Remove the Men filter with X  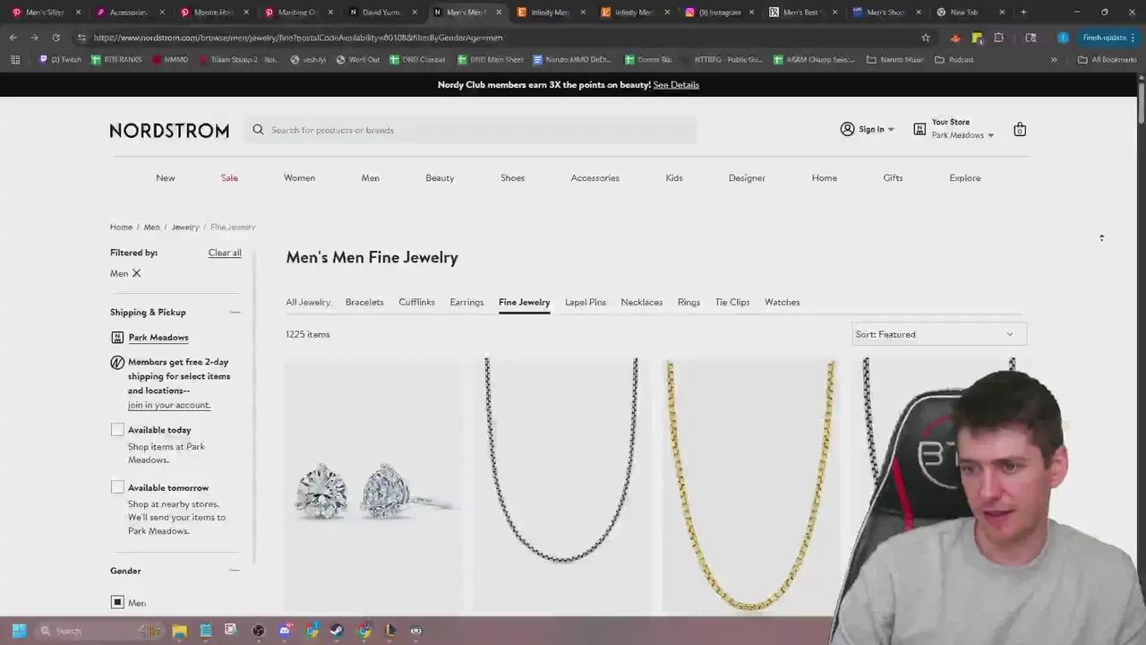[x=136, y=273]
